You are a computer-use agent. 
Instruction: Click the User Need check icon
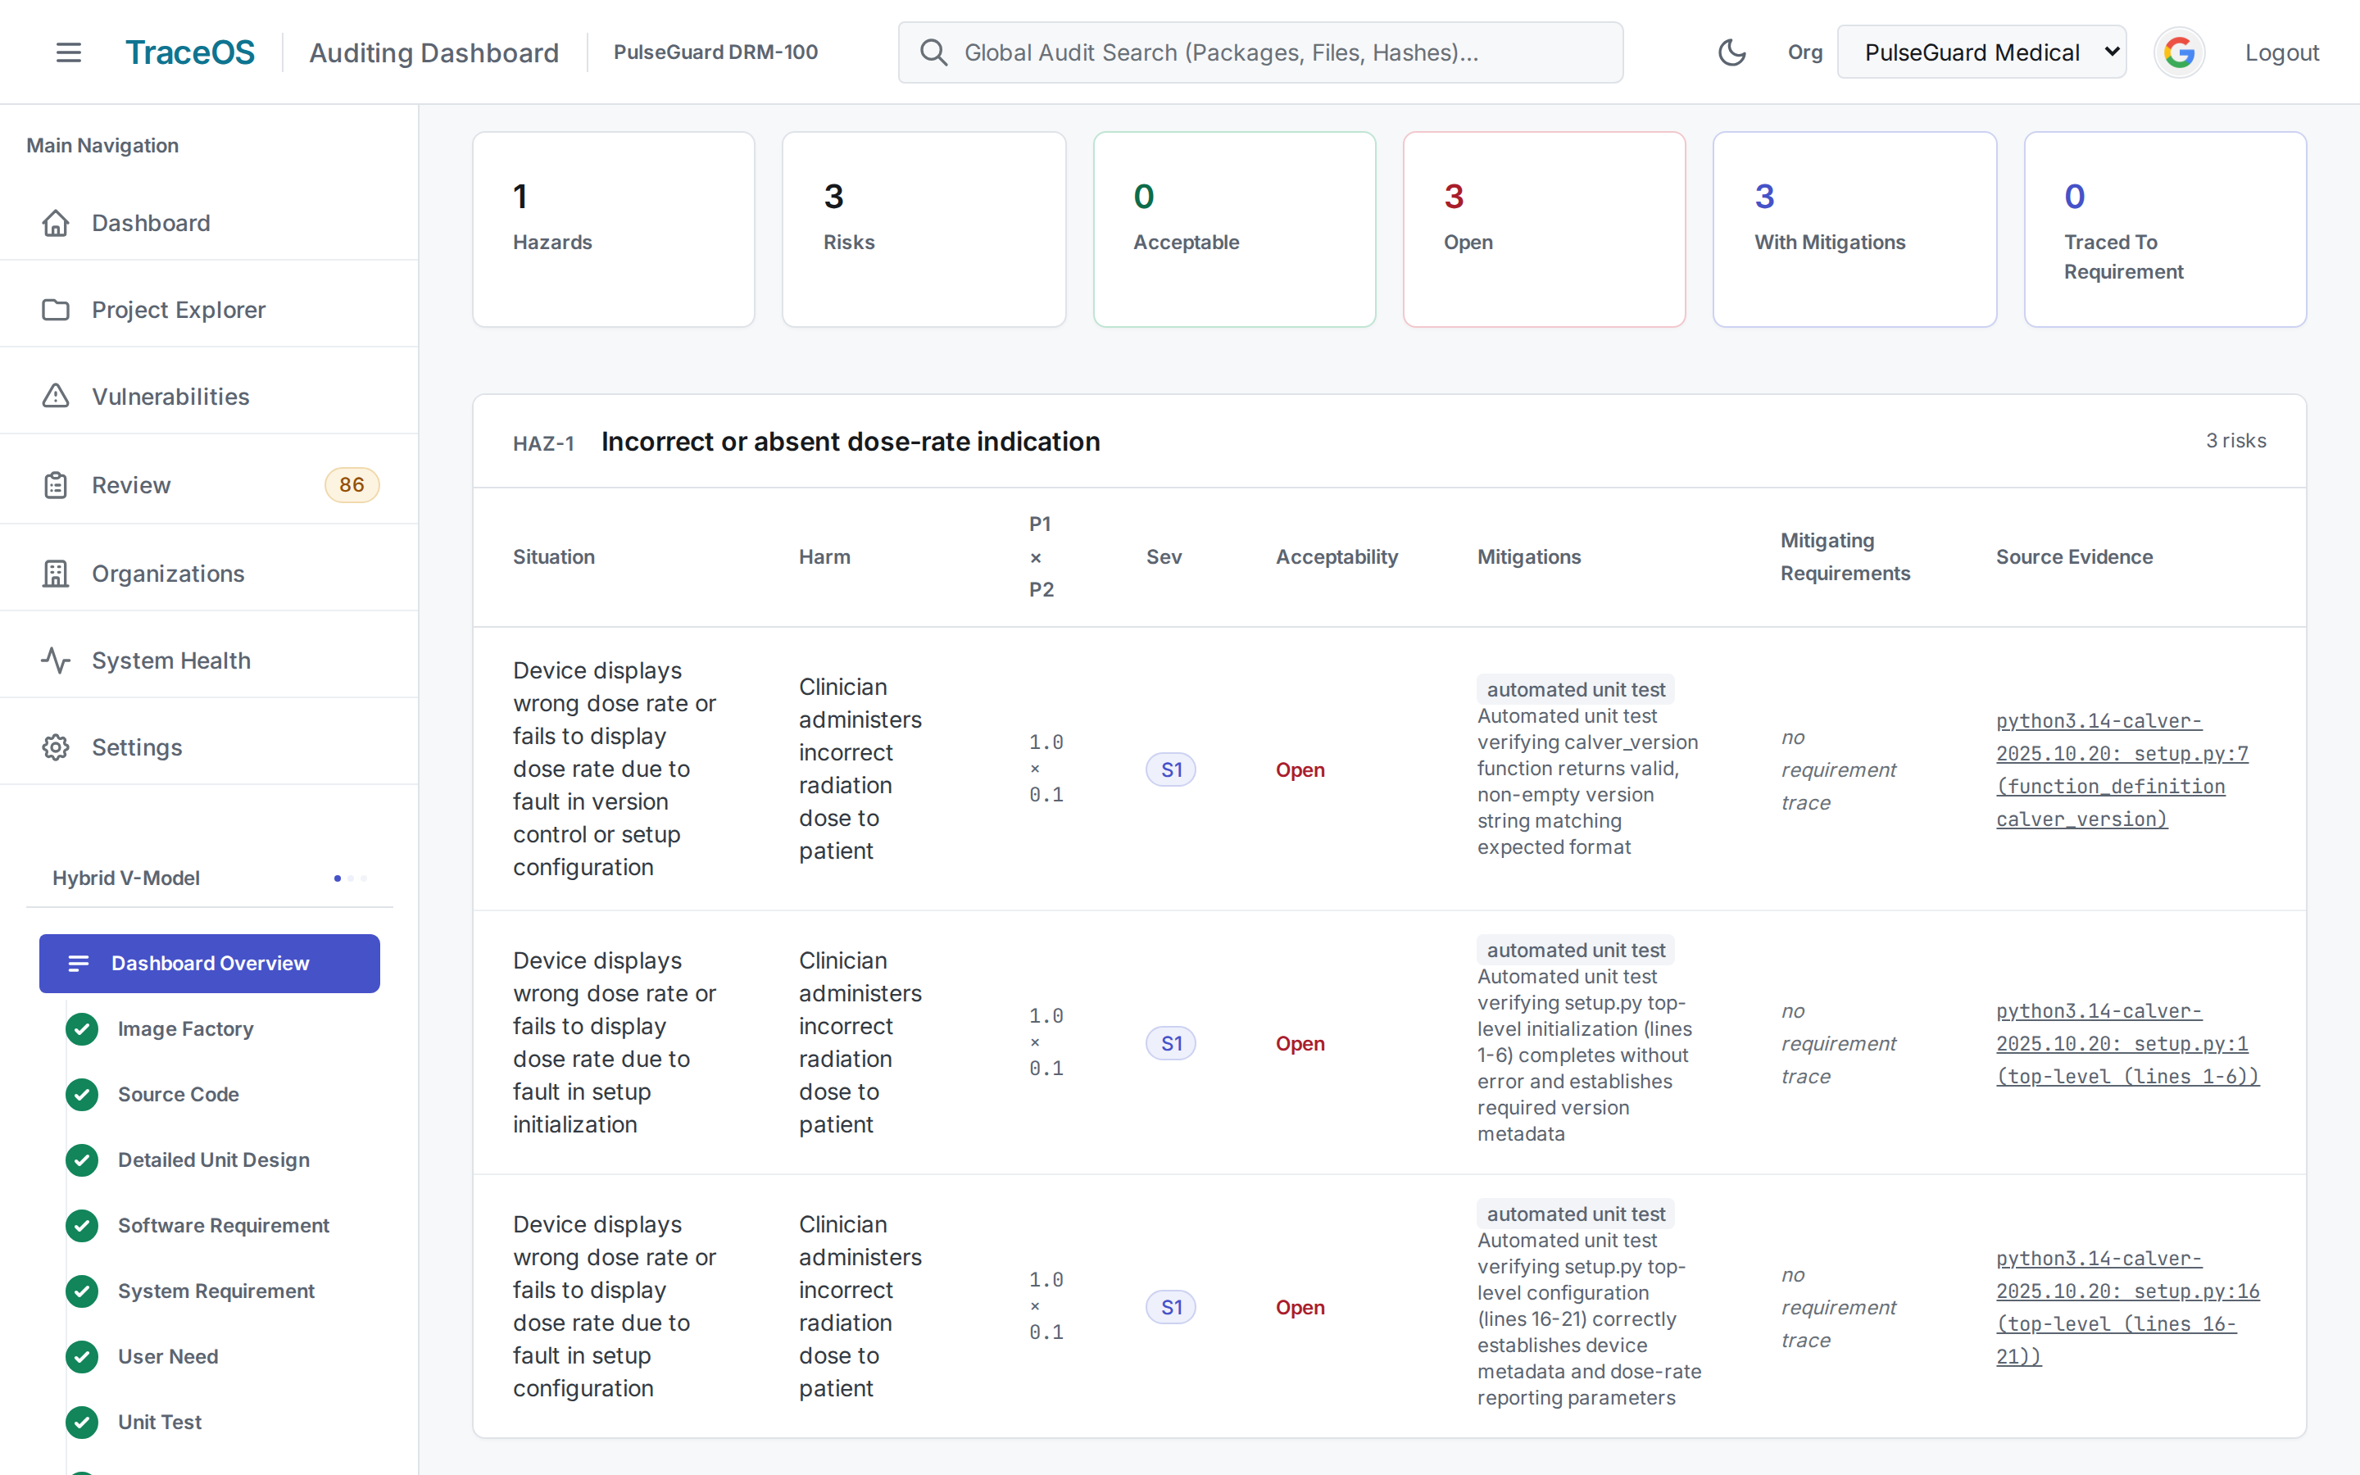pos(82,1357)
